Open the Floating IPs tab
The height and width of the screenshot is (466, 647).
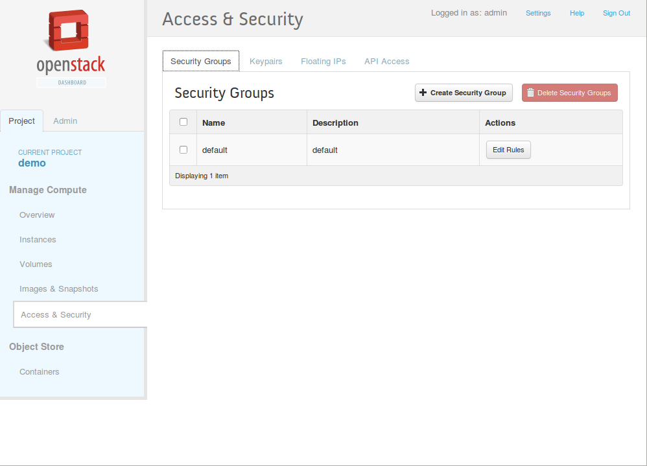[323, 62]
